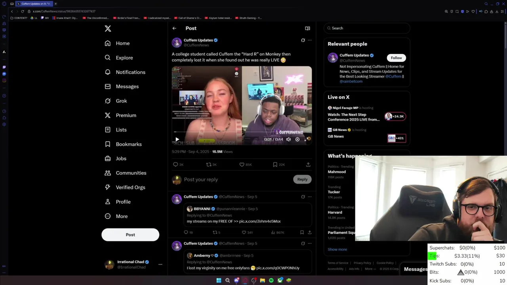The image size is (507, 285).
Task: Click reply icon showing 18 comments
Action: tap(188, 232)
